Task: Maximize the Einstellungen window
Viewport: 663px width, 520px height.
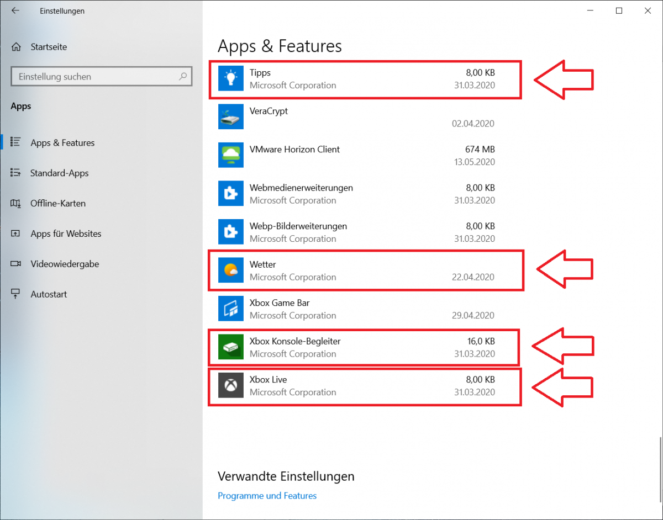Action: (619, 10)
